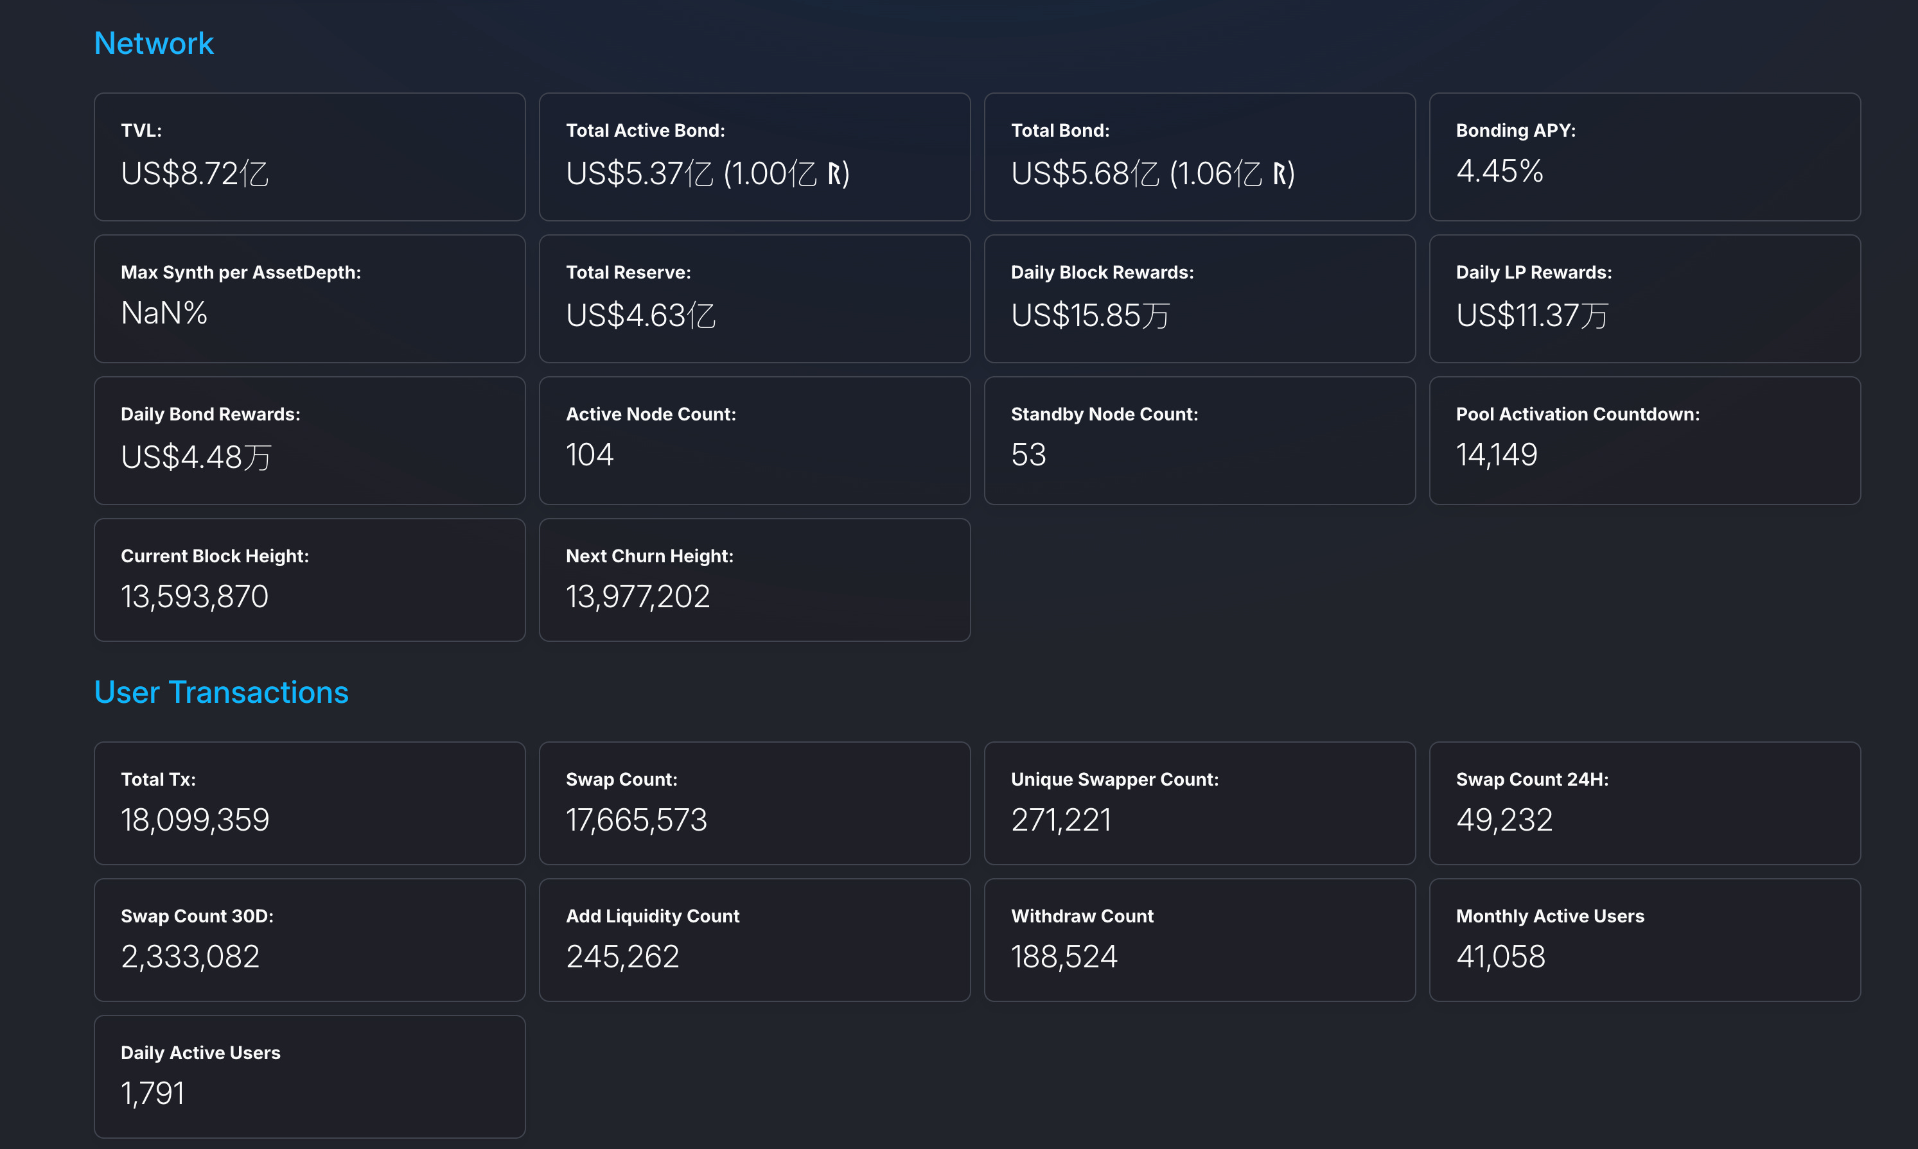Screen dimensions: 1918x1149
Task: Click the Bonding APY card
Action: pos(1644,157)
